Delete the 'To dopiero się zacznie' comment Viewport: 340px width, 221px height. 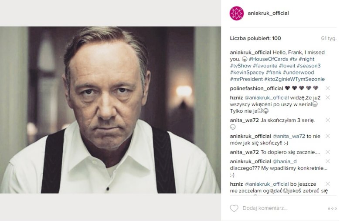[x=328, y=152]
